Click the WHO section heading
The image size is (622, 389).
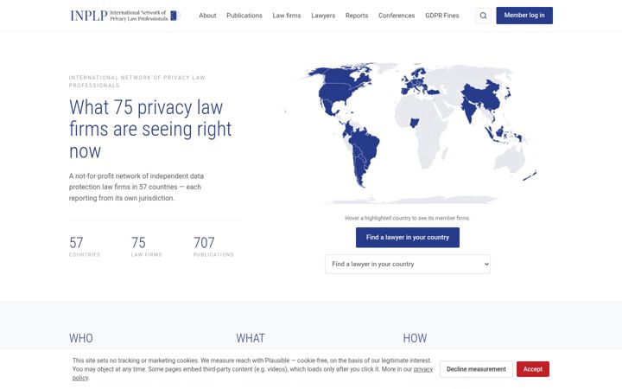click(x=81, y=338)
